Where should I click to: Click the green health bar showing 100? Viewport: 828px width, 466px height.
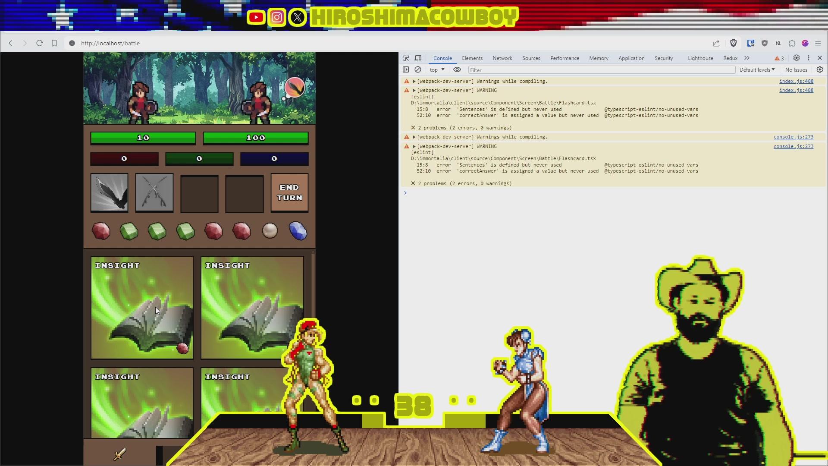point(255,138)
